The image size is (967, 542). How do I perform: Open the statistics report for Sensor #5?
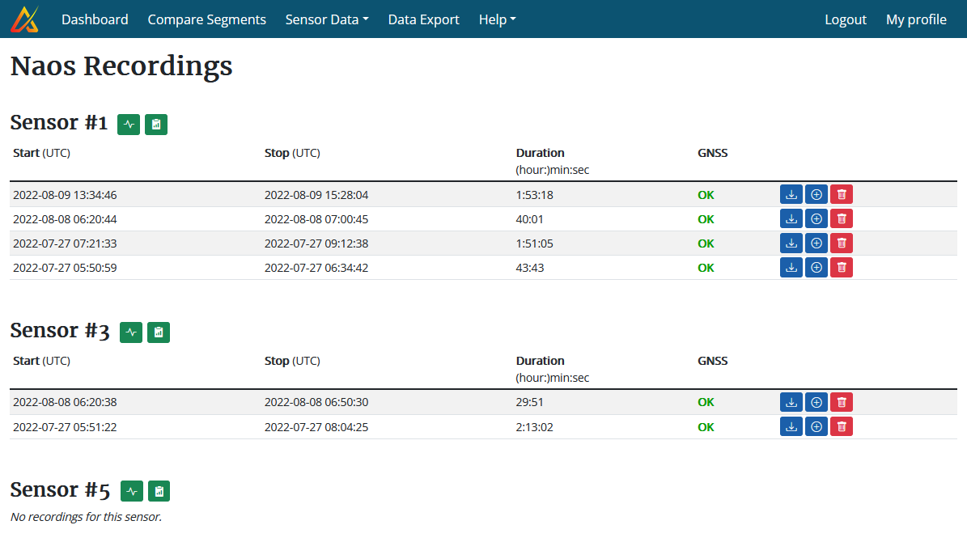159,491
